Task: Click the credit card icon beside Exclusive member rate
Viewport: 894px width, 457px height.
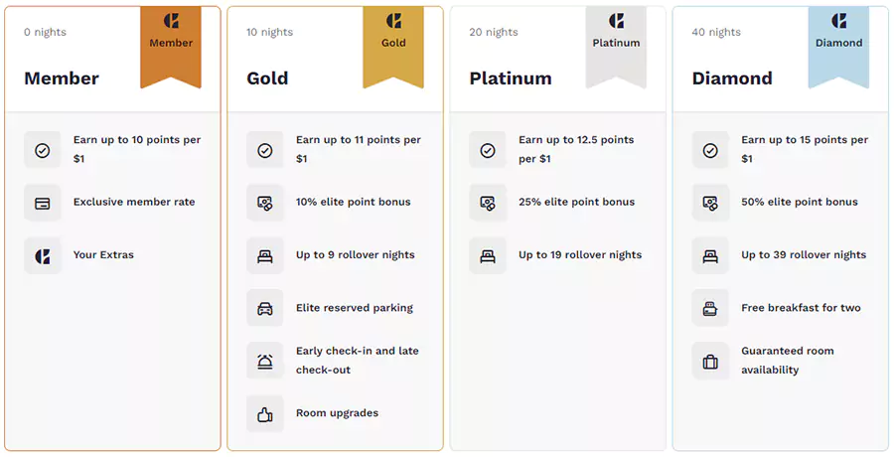Action: pyautogui.click(x=43, y=203)
